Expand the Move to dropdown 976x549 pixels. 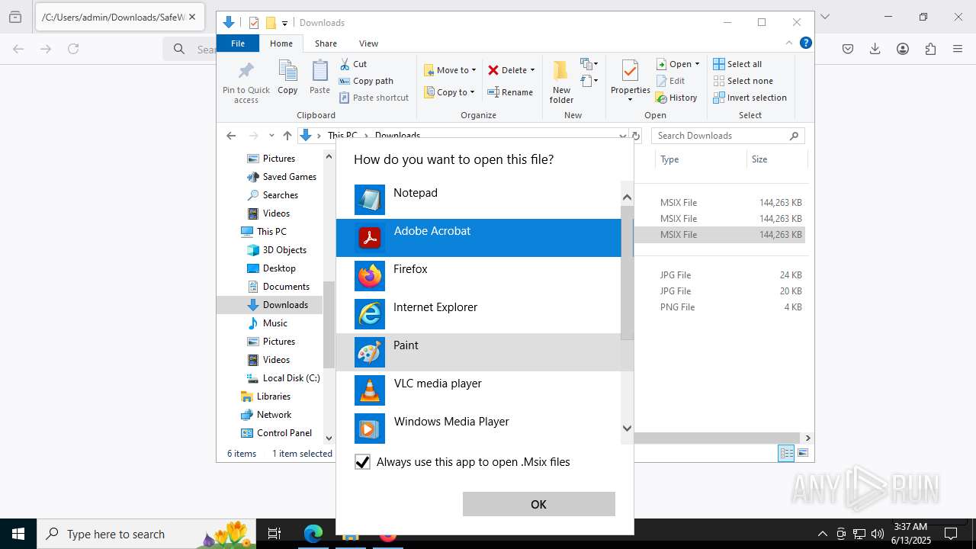(x=474, y=70)
